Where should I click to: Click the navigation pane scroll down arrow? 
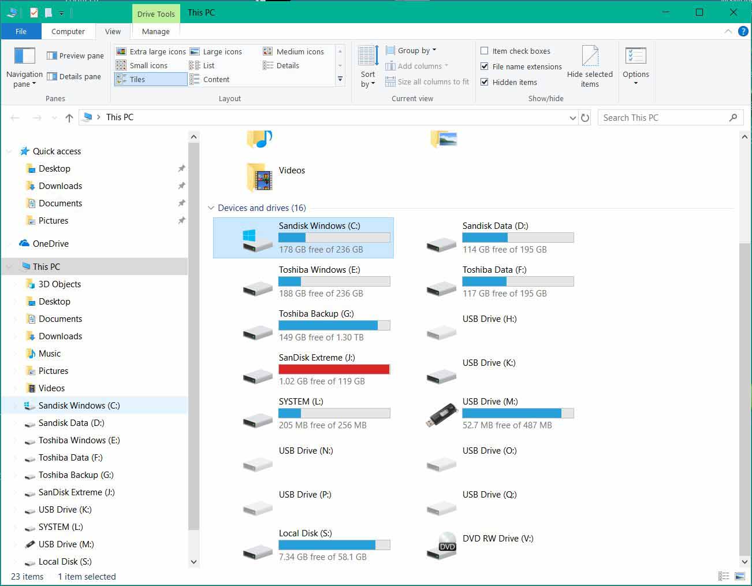193,562
